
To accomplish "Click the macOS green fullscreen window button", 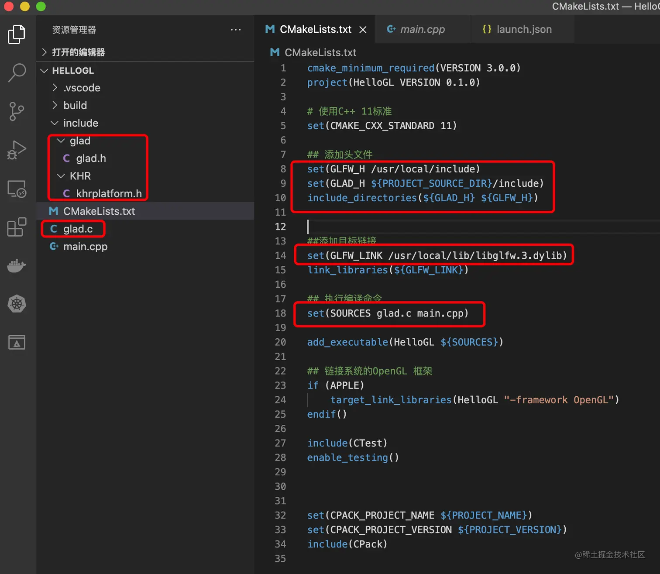I will (41, 6).
